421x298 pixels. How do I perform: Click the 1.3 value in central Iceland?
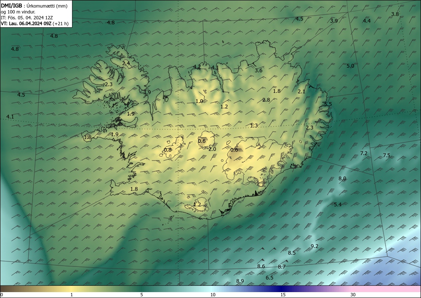254,126
